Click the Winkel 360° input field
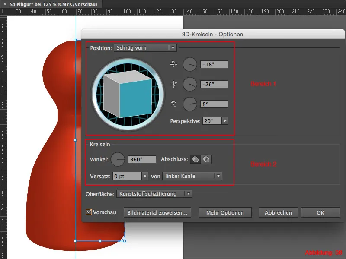 point(142,159)
